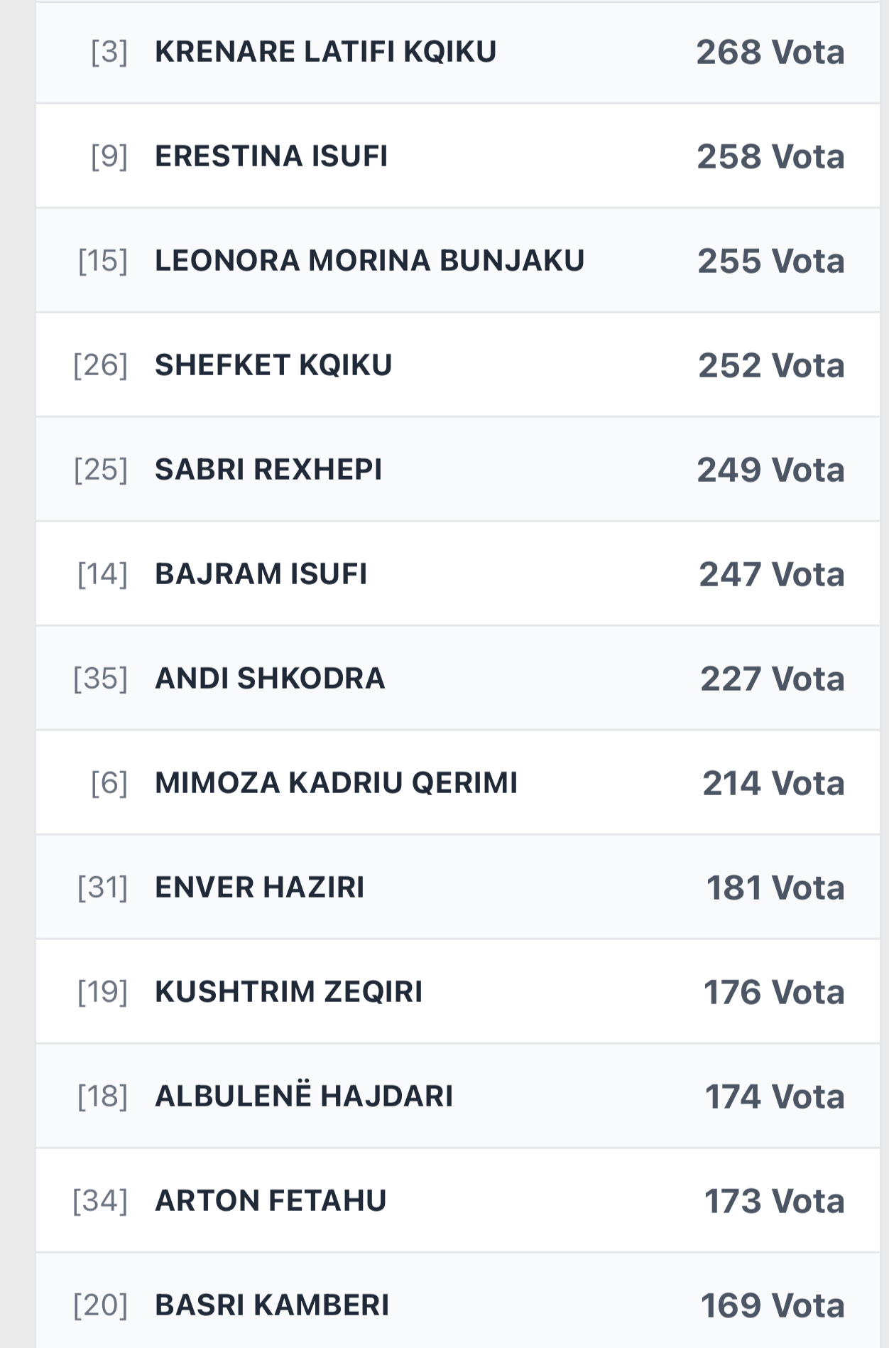
Task: Tap the [15] ballot number
Action: click(x=103, y=261)
